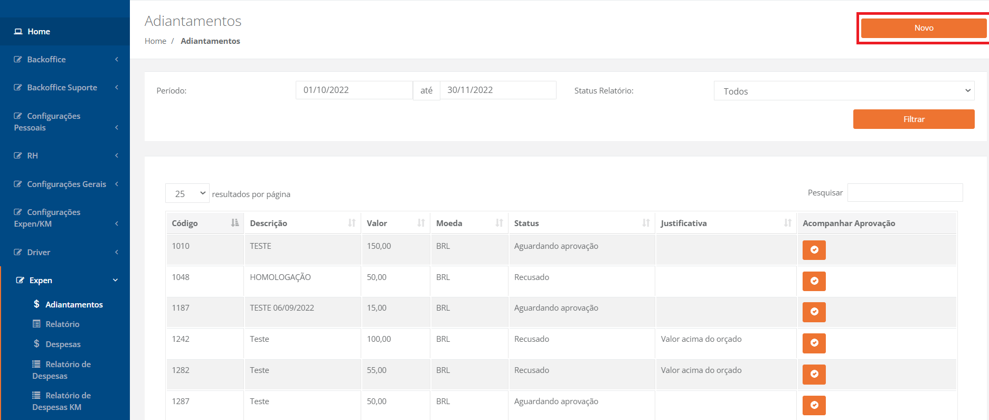Follow the Home breadcrumb link
This screenshot has height=420, width=989.
tap(155, 41)
